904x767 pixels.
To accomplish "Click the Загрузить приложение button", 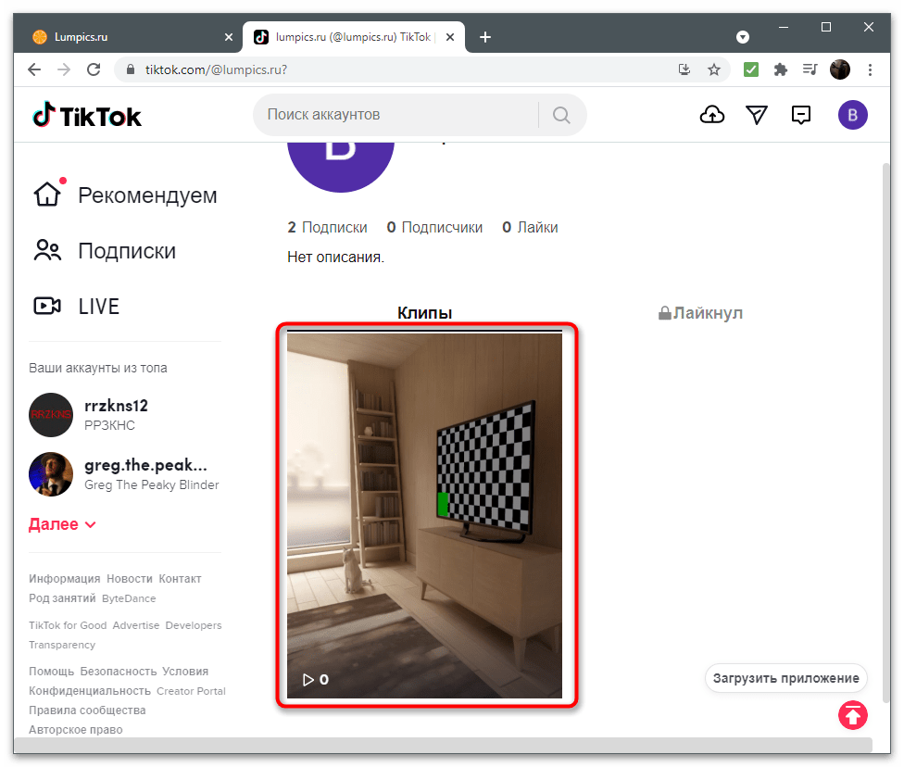I will coord(785,677).
